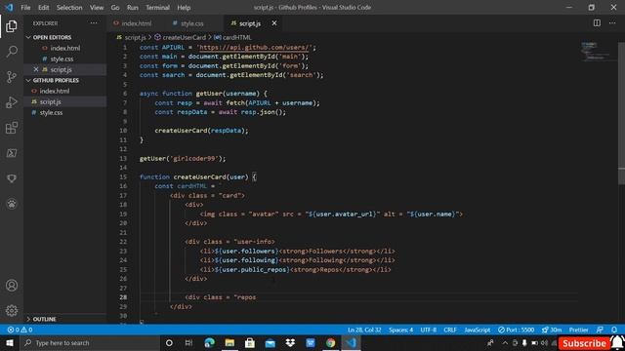Open the Explorer view in activity bar
This screenshot has height=351, width=625.
(12, 26)
